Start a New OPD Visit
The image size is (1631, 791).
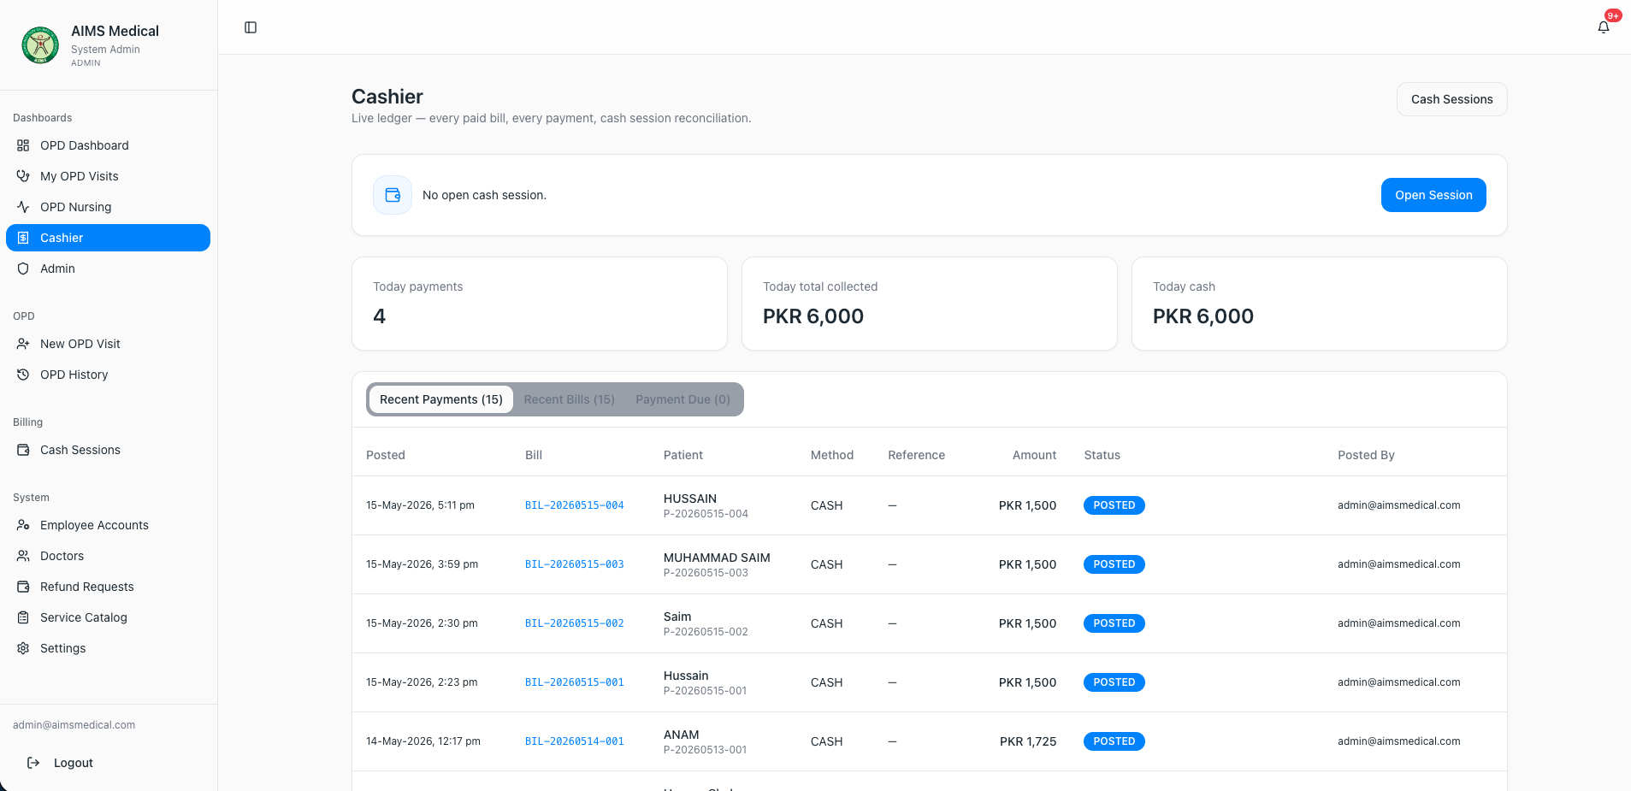pos(108,344)
